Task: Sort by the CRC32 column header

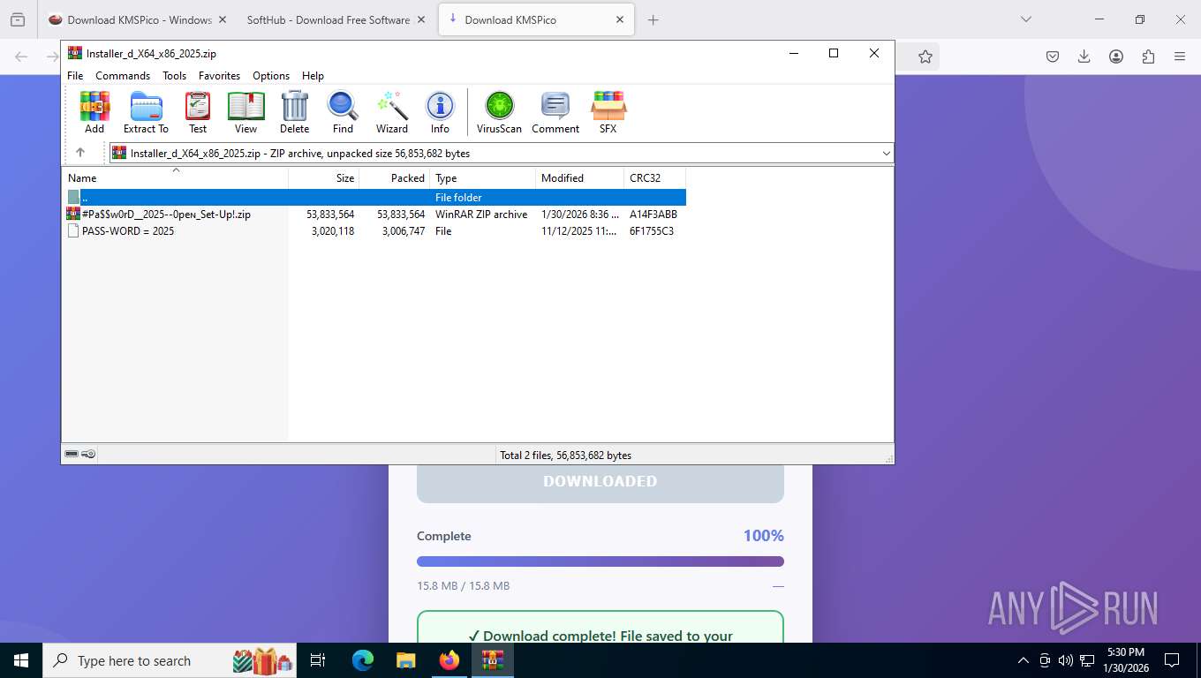Action: (655, 178)
